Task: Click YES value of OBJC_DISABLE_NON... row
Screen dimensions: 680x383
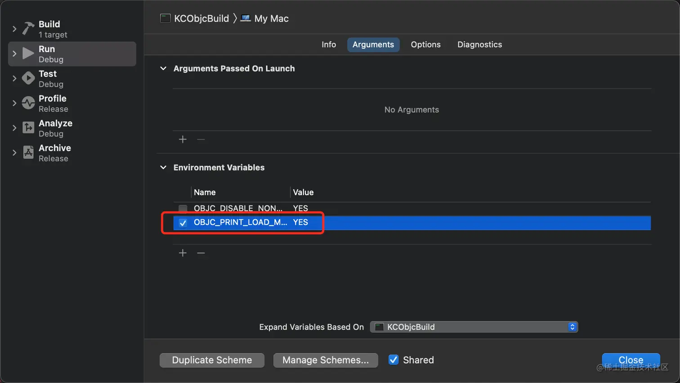Action: click(x=300, y=208)
